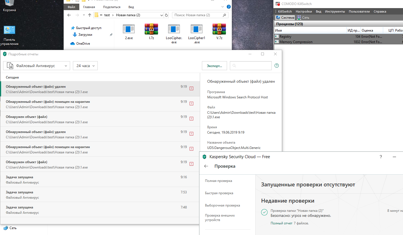
Task: Open the 24 часа period dropdown
Action: point(85,66)
